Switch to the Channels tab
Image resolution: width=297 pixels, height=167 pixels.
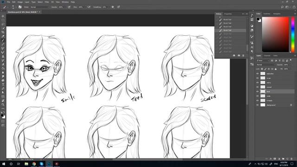pyautogui.click(x=267, y=56)
